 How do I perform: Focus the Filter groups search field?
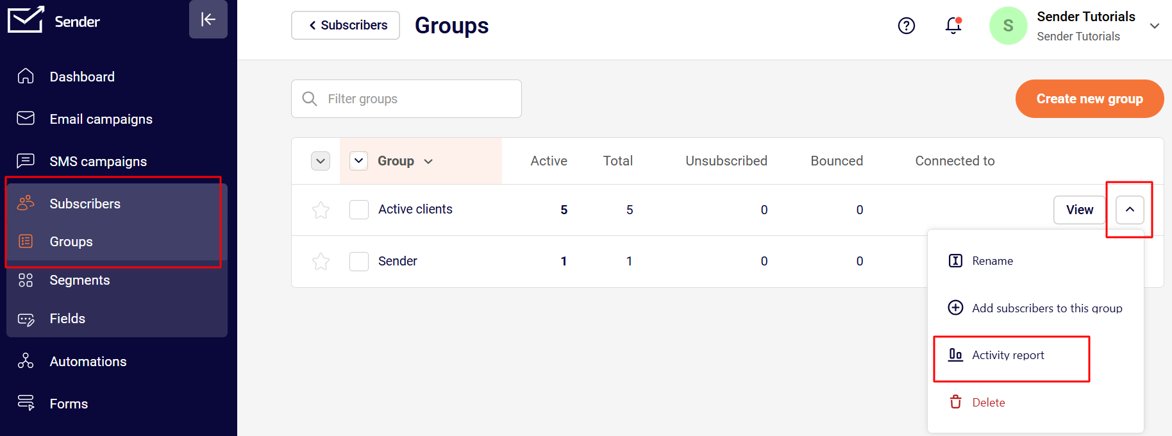click(x=406, y=99)
